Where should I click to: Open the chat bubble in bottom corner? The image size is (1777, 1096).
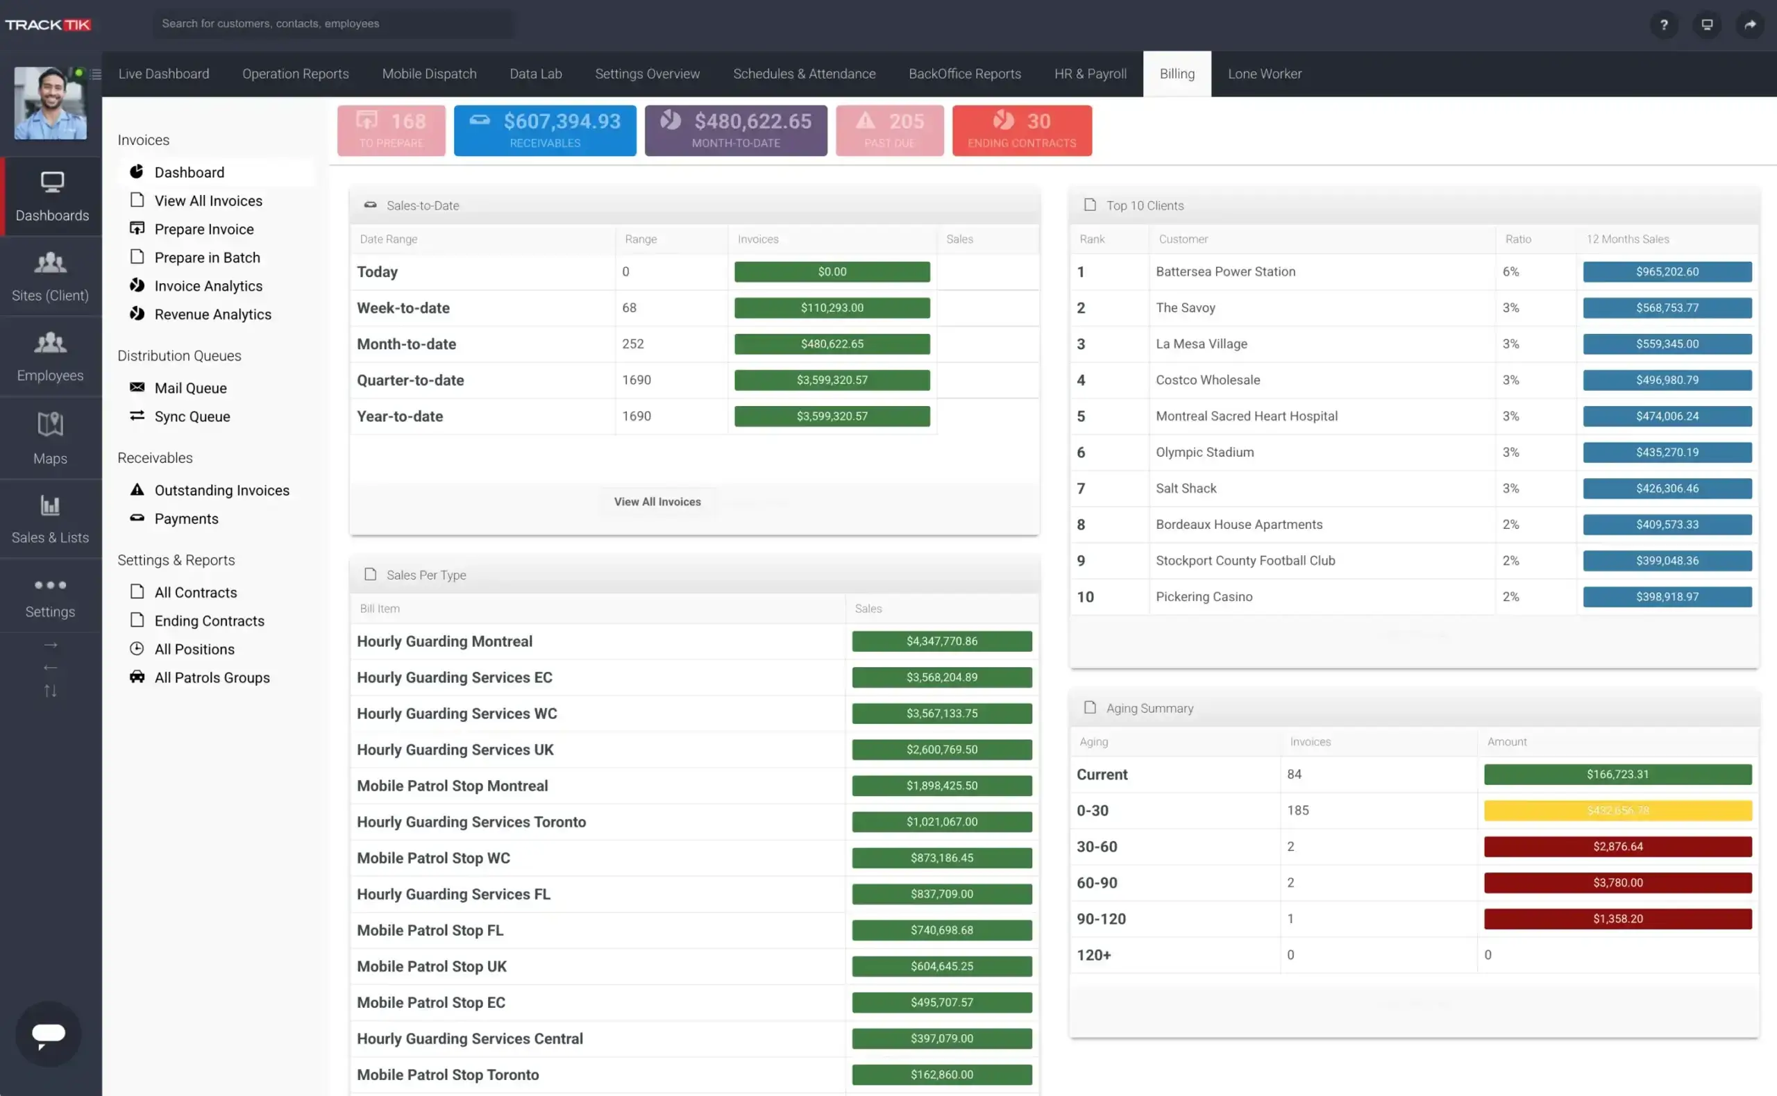tap(48, 1034)
